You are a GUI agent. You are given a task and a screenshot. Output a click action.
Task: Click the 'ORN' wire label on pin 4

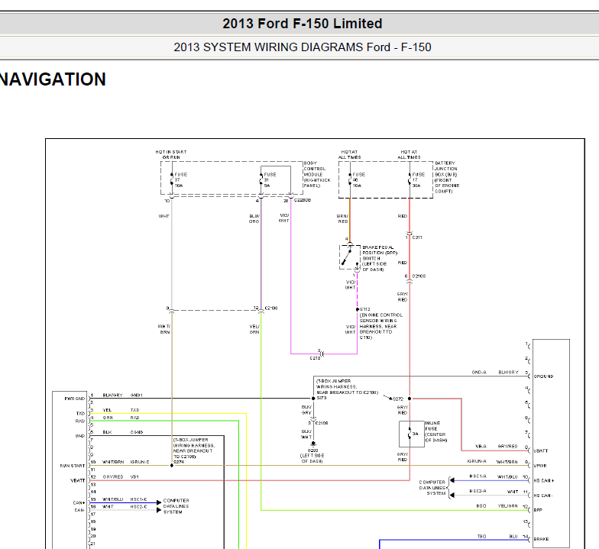[108, 418]
